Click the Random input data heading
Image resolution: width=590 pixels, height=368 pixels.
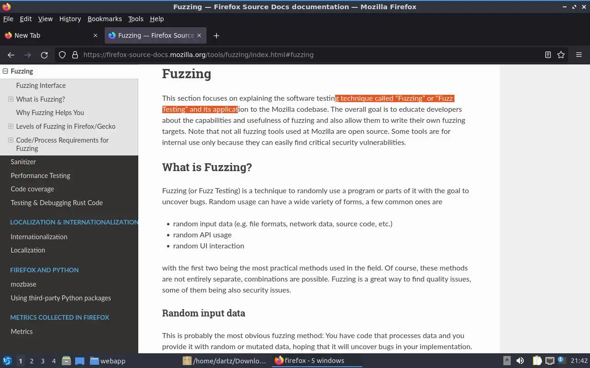coord(203,313)
